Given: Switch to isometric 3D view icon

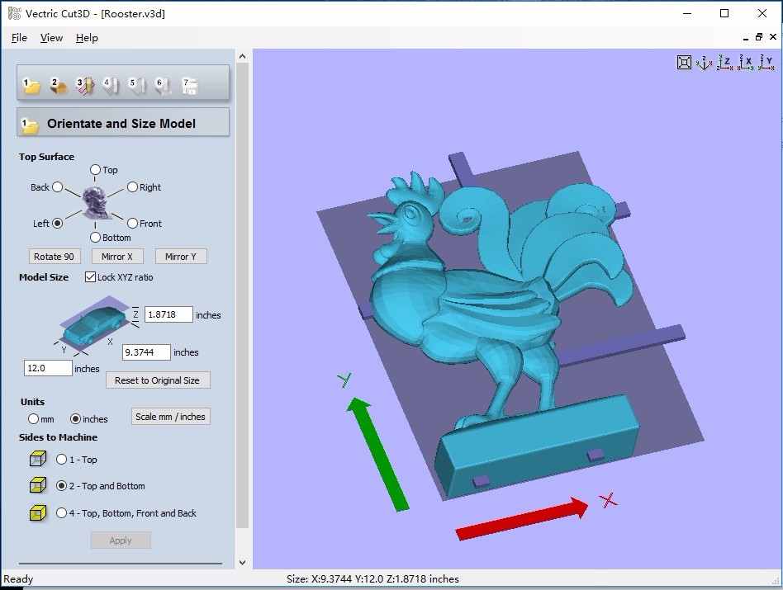Looking at the screenshot, I should tap(704, 63).
